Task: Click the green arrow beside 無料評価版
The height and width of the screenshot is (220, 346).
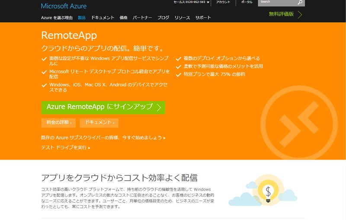Action: pyautogui.click(x=300, y=15)
